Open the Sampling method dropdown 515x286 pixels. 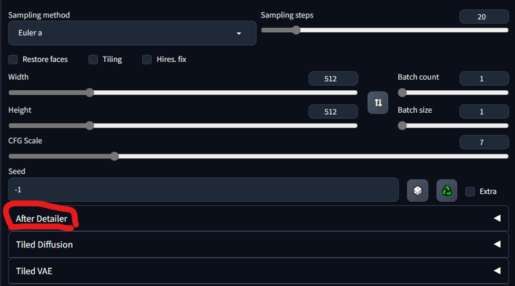tap(133, 33)
